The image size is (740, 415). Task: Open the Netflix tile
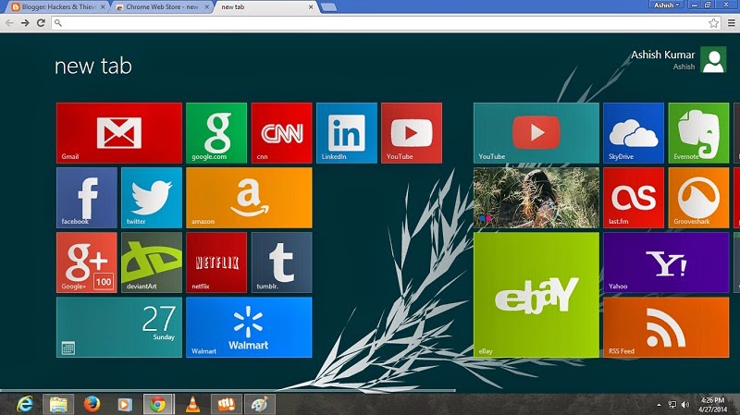click(216, 262)
